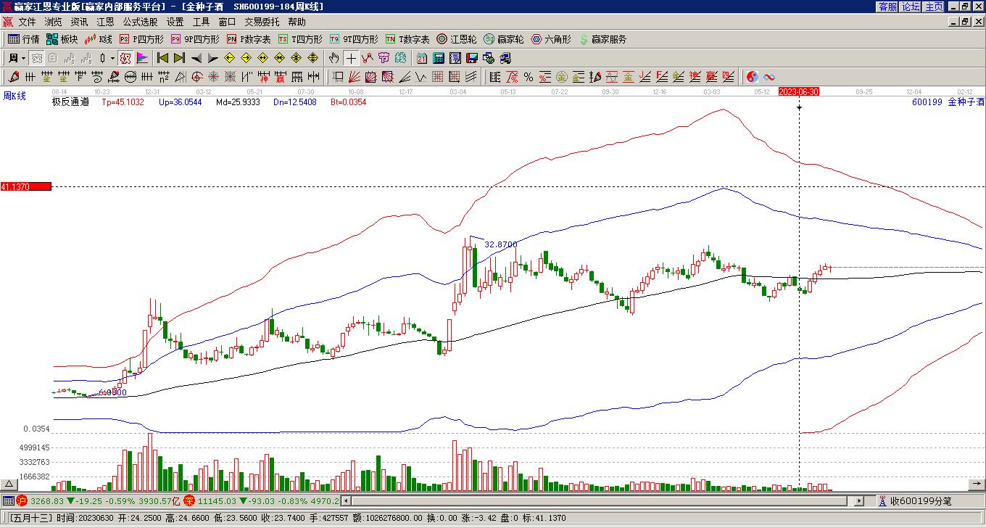Jump to the last bar
The width and height of the screenshot is (986, 528).
click(x=179, y=58)
